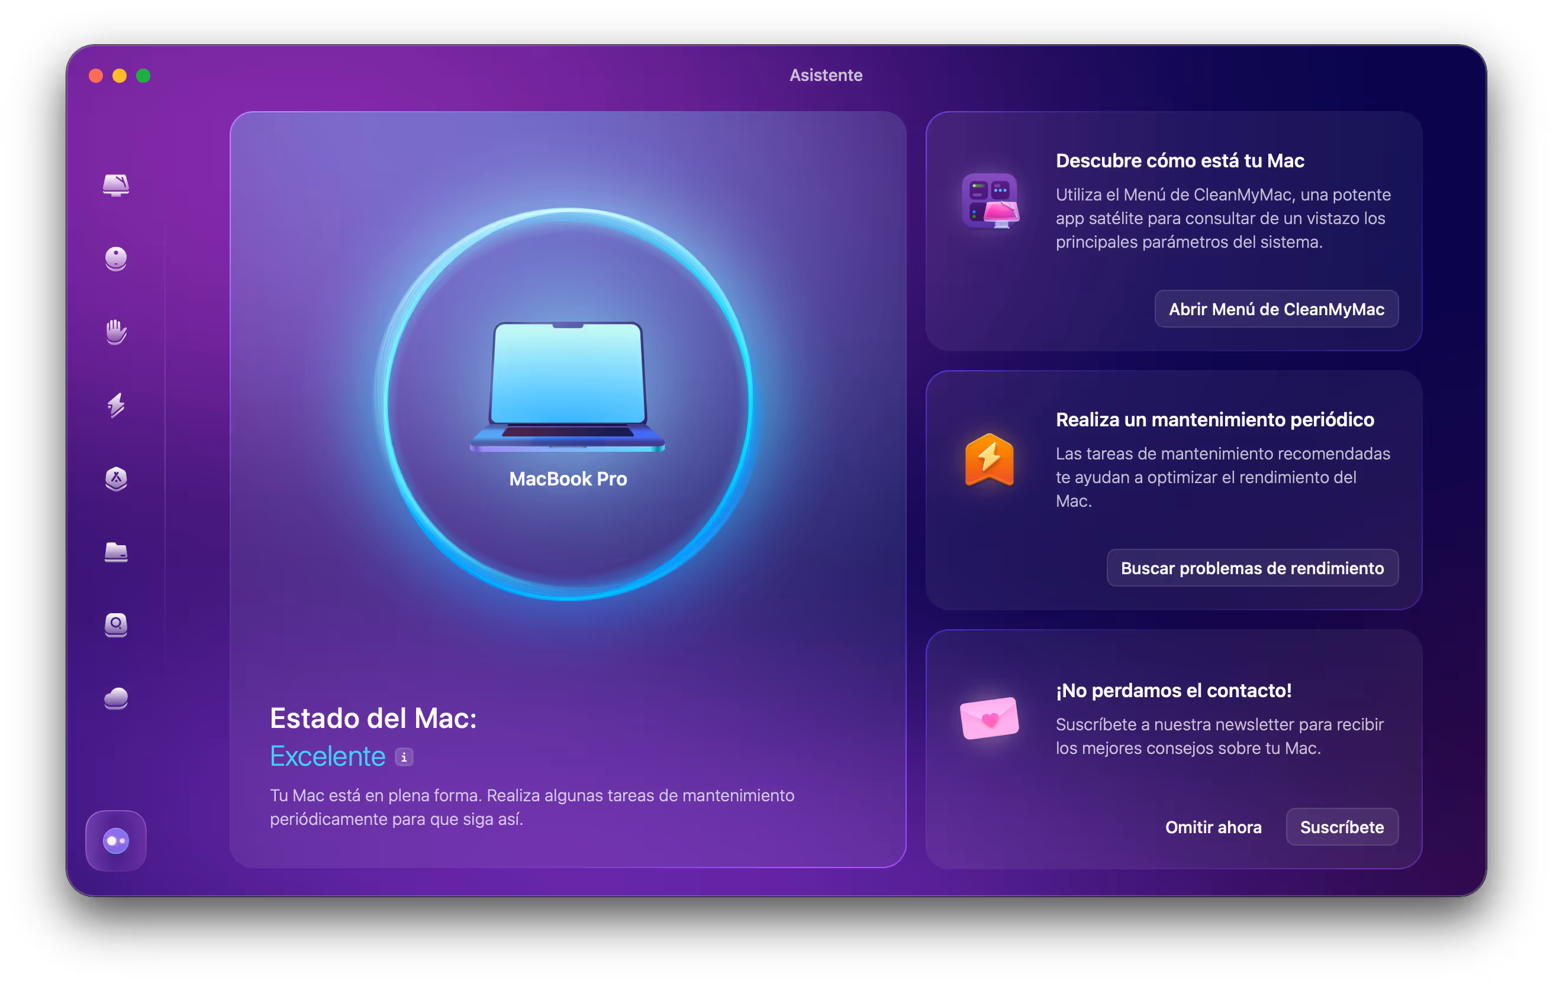Open the Cleanup module sidebar icon
1553x984 pixels.
coord(116,259)
